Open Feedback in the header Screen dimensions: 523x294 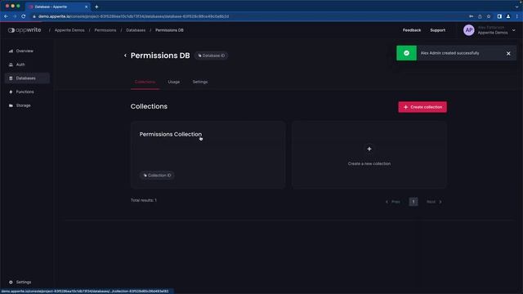[412, 30]
